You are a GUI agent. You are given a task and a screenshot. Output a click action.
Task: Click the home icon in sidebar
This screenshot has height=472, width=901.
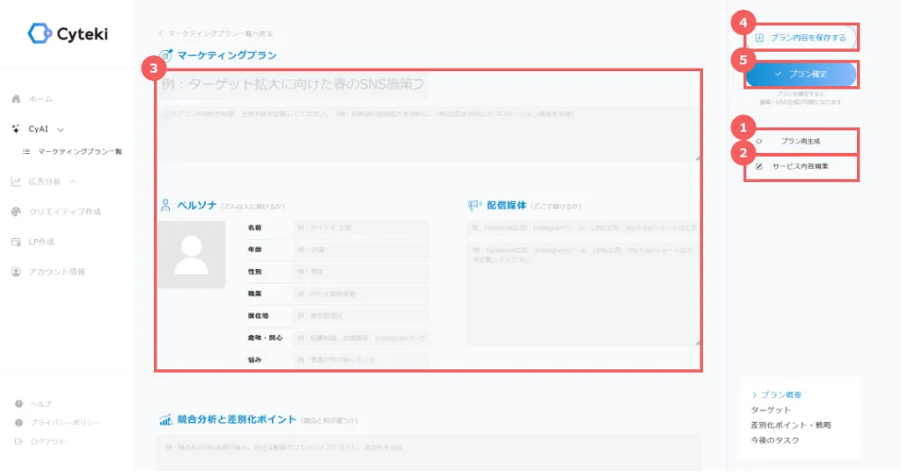[x=16, y=98]
